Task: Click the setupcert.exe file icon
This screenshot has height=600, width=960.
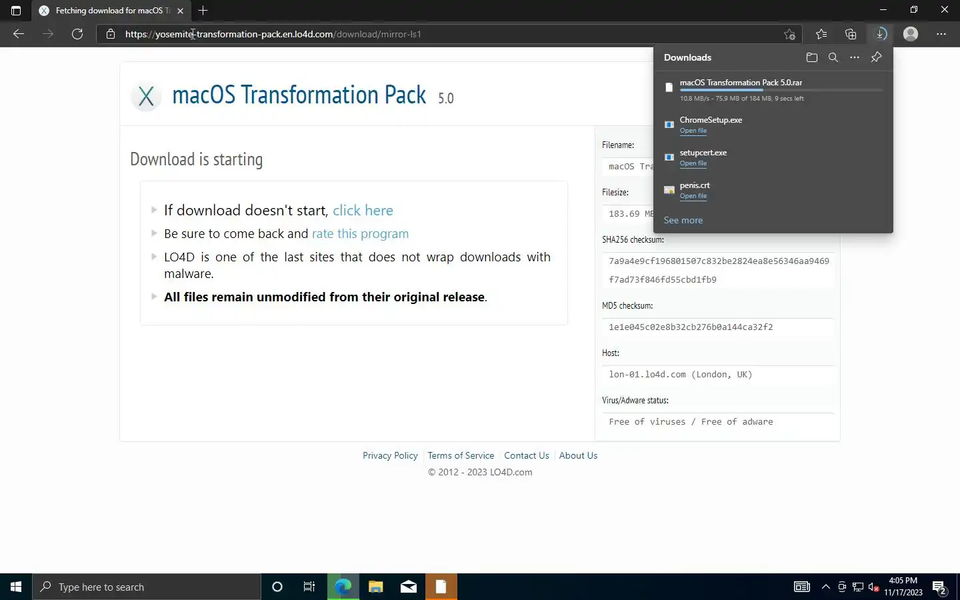Action: tap(669, 157)
